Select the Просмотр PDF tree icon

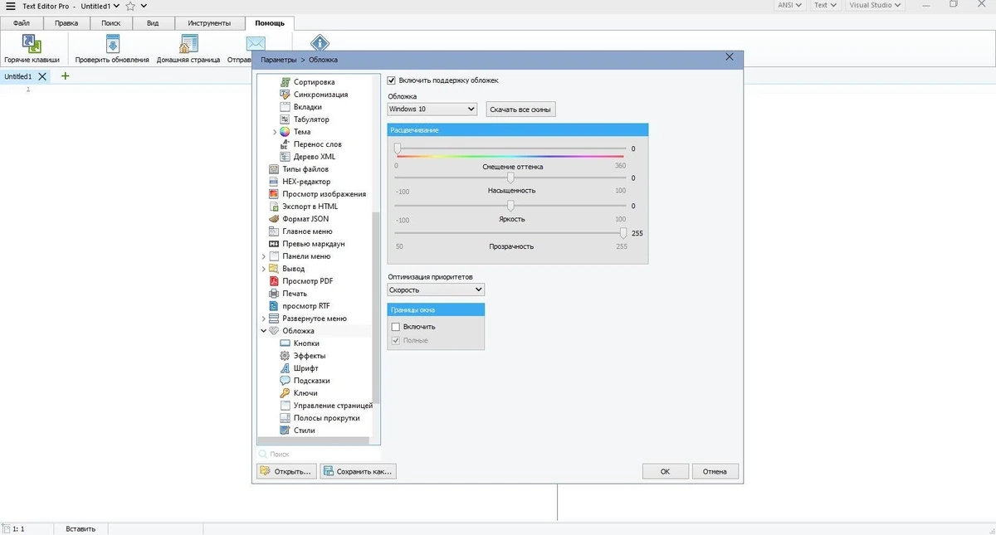tap(274, 281)
